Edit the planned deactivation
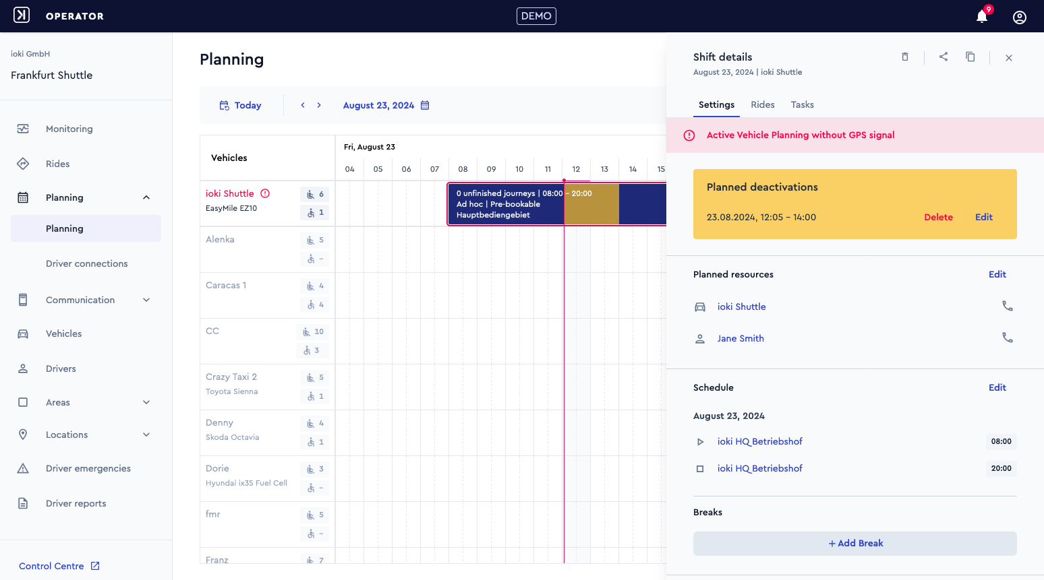Viewport: 1044px width, 580px height. point(984,217)
